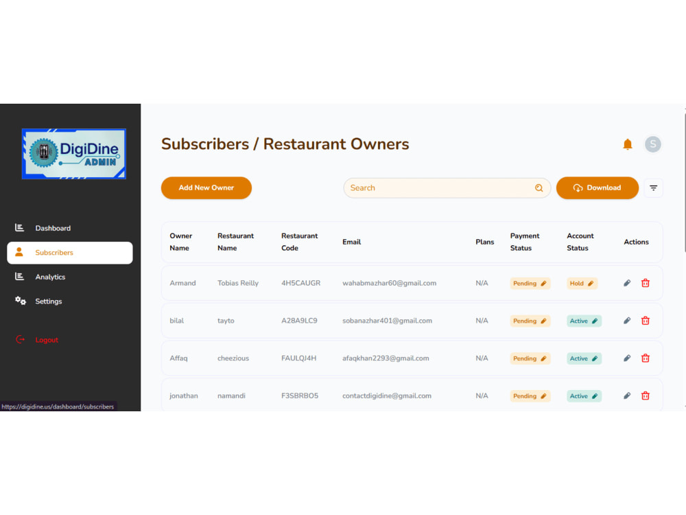Click the Add New Owner button
686x515 pixels.
206,188
